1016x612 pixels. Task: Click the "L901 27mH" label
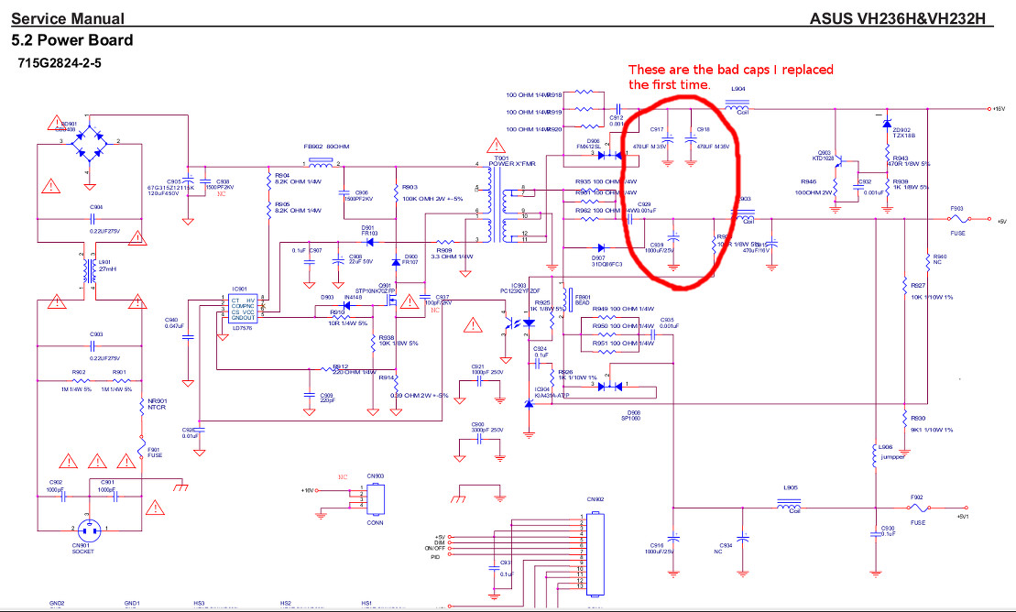click(107, 266)
